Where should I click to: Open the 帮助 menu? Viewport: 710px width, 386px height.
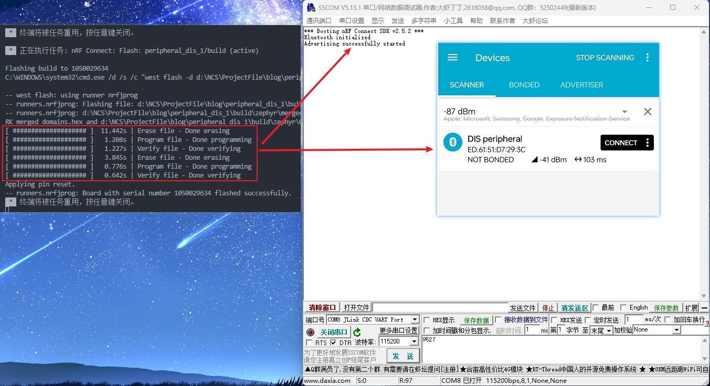[x=476, y=21]
